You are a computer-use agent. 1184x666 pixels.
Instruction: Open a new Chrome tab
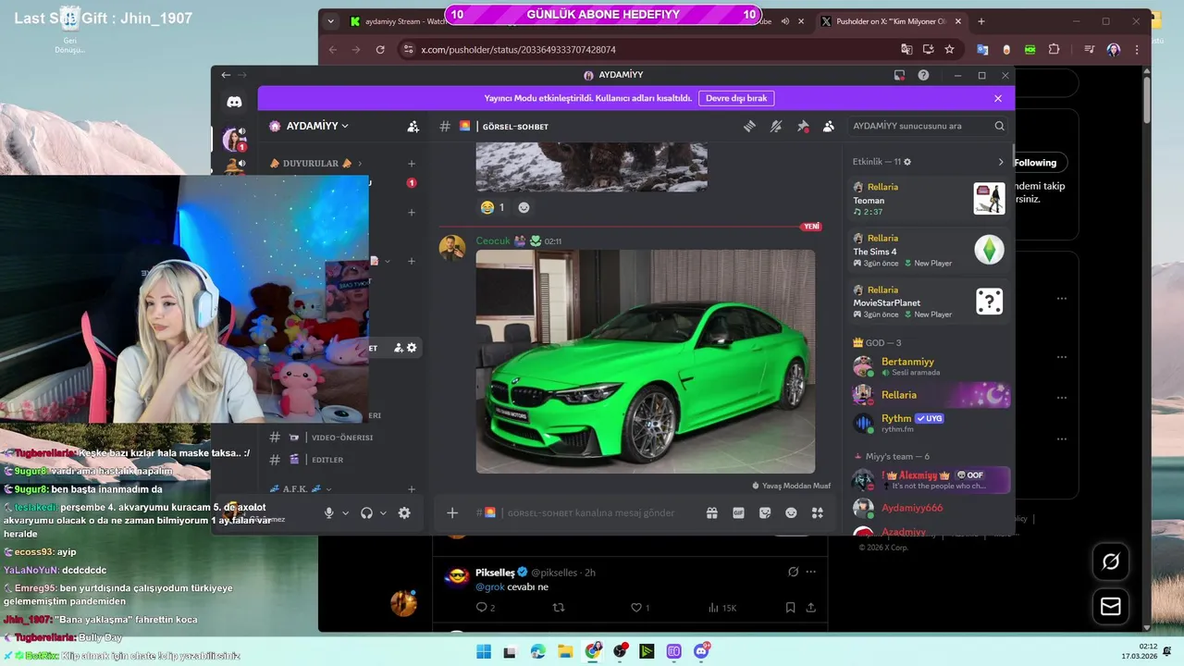click(981, 21)
